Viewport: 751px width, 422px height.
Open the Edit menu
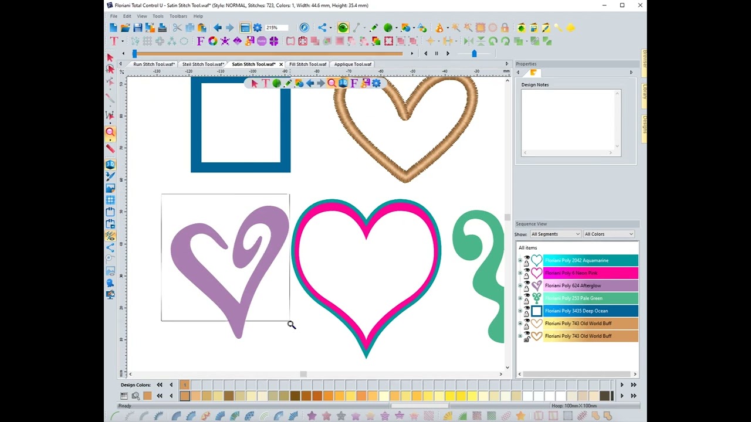tap(127, 16)
